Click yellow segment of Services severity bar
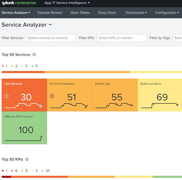 pyautogui.click(x=156, y=72)
